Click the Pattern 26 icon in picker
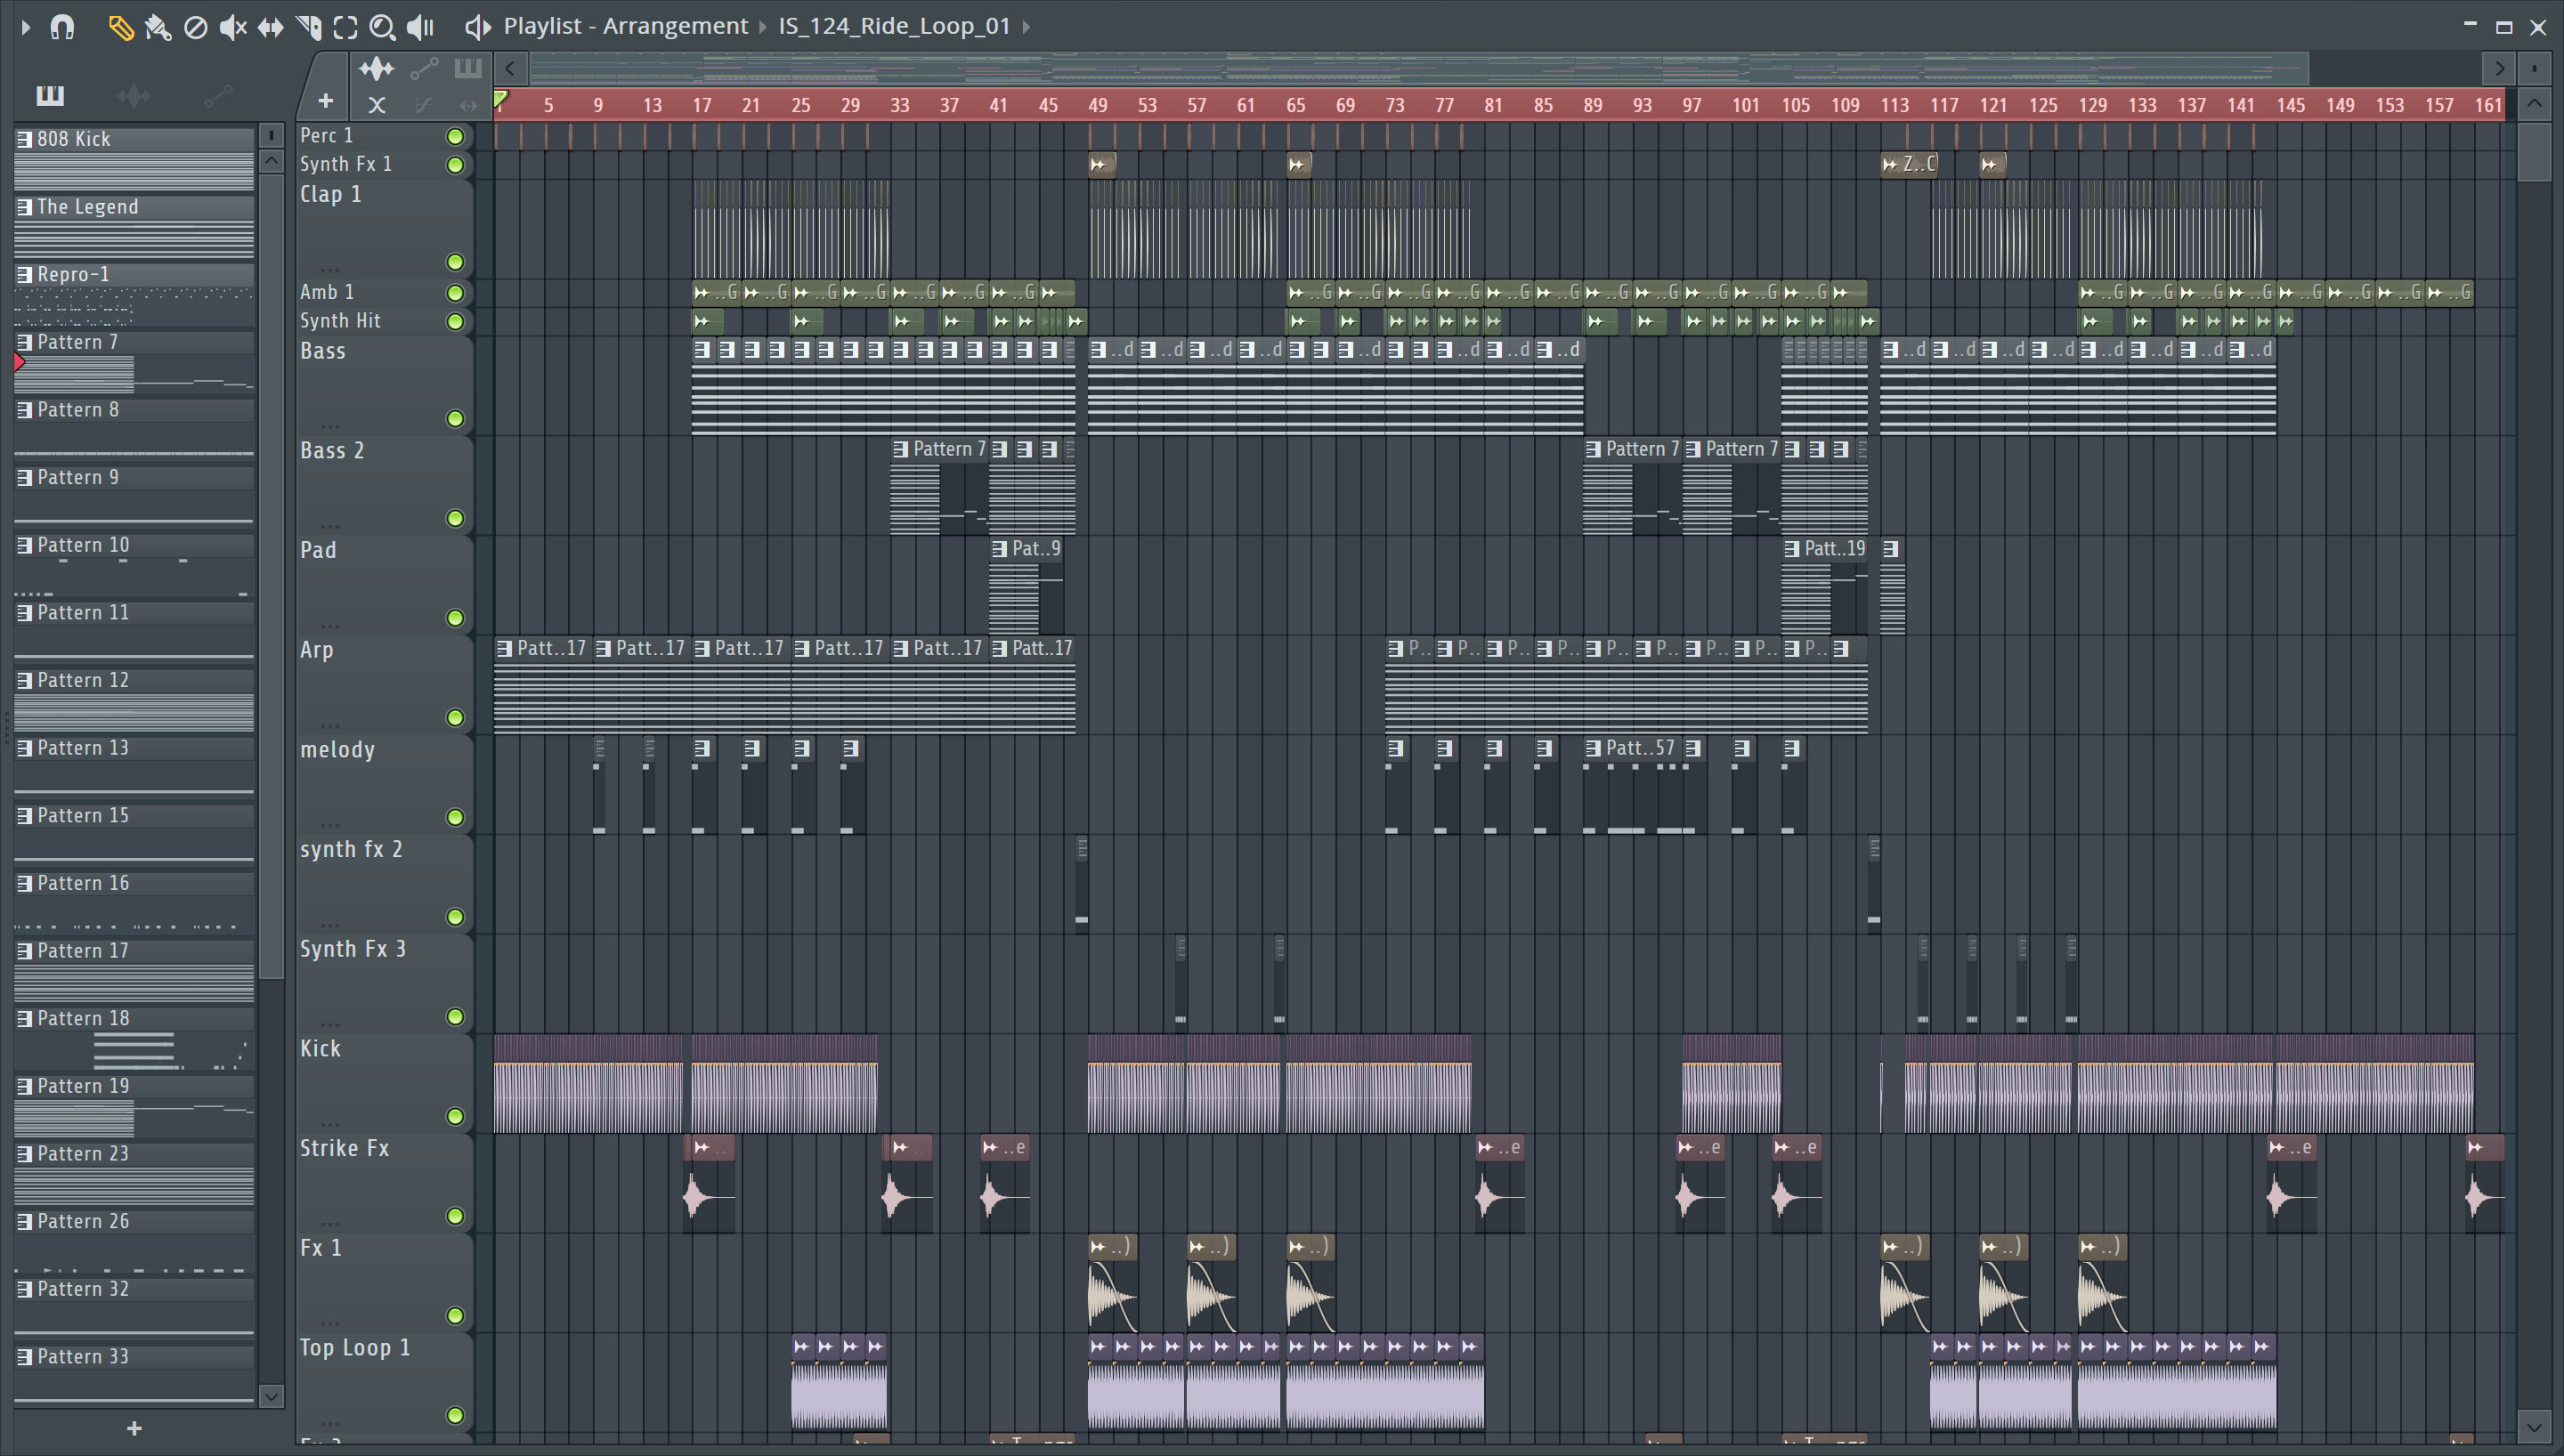Viewport: 2564px width, 1456px height. 24,1221
